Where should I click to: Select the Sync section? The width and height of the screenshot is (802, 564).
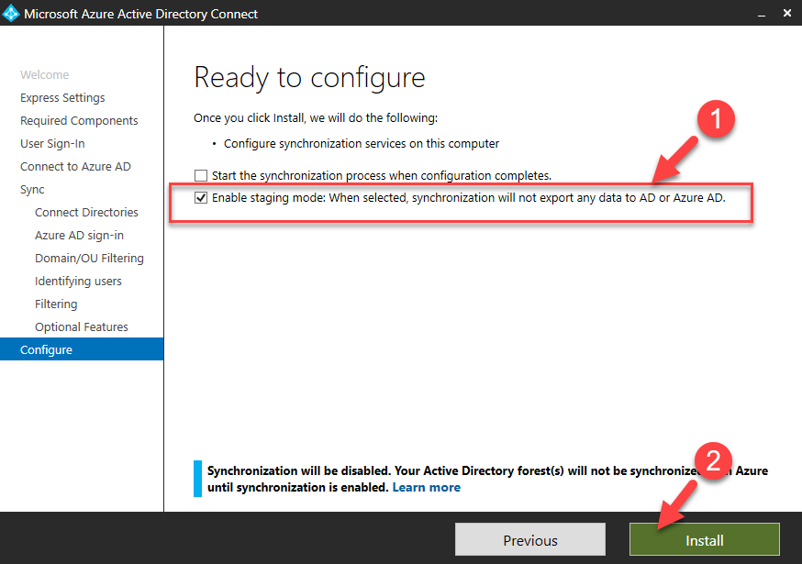click(x=32, y=190)
